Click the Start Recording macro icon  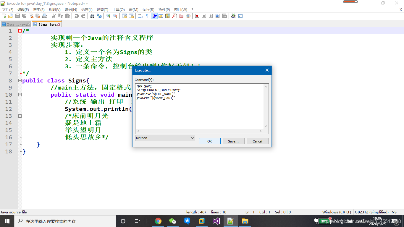pyautogui.click(x=197, y=16)
